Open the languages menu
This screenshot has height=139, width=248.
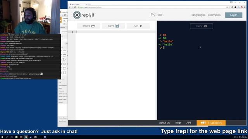click(198, 15)
